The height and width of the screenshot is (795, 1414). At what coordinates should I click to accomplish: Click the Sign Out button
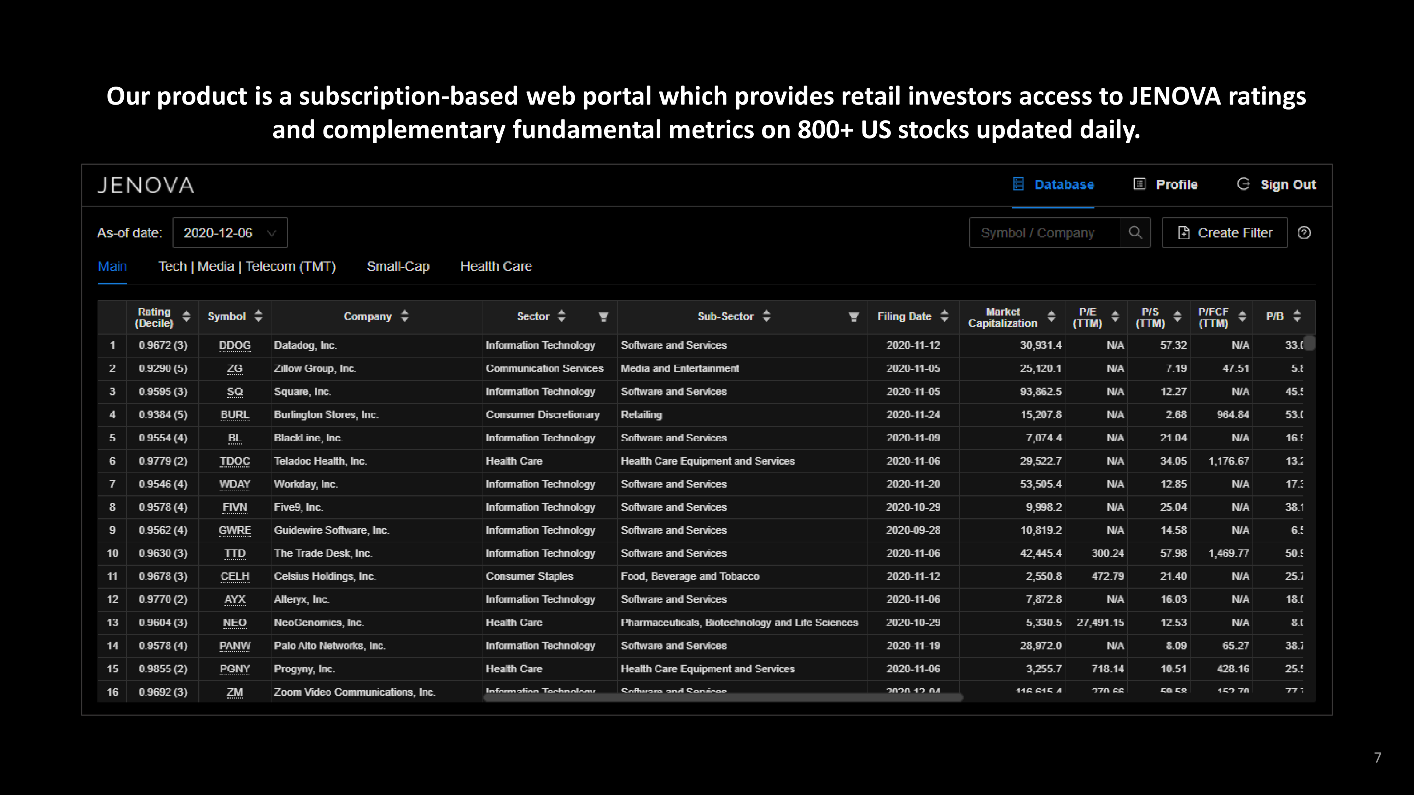click(1276, 185)
